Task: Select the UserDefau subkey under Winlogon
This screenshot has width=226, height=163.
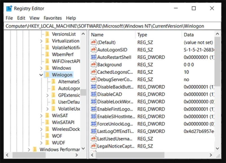Action: 69,102
